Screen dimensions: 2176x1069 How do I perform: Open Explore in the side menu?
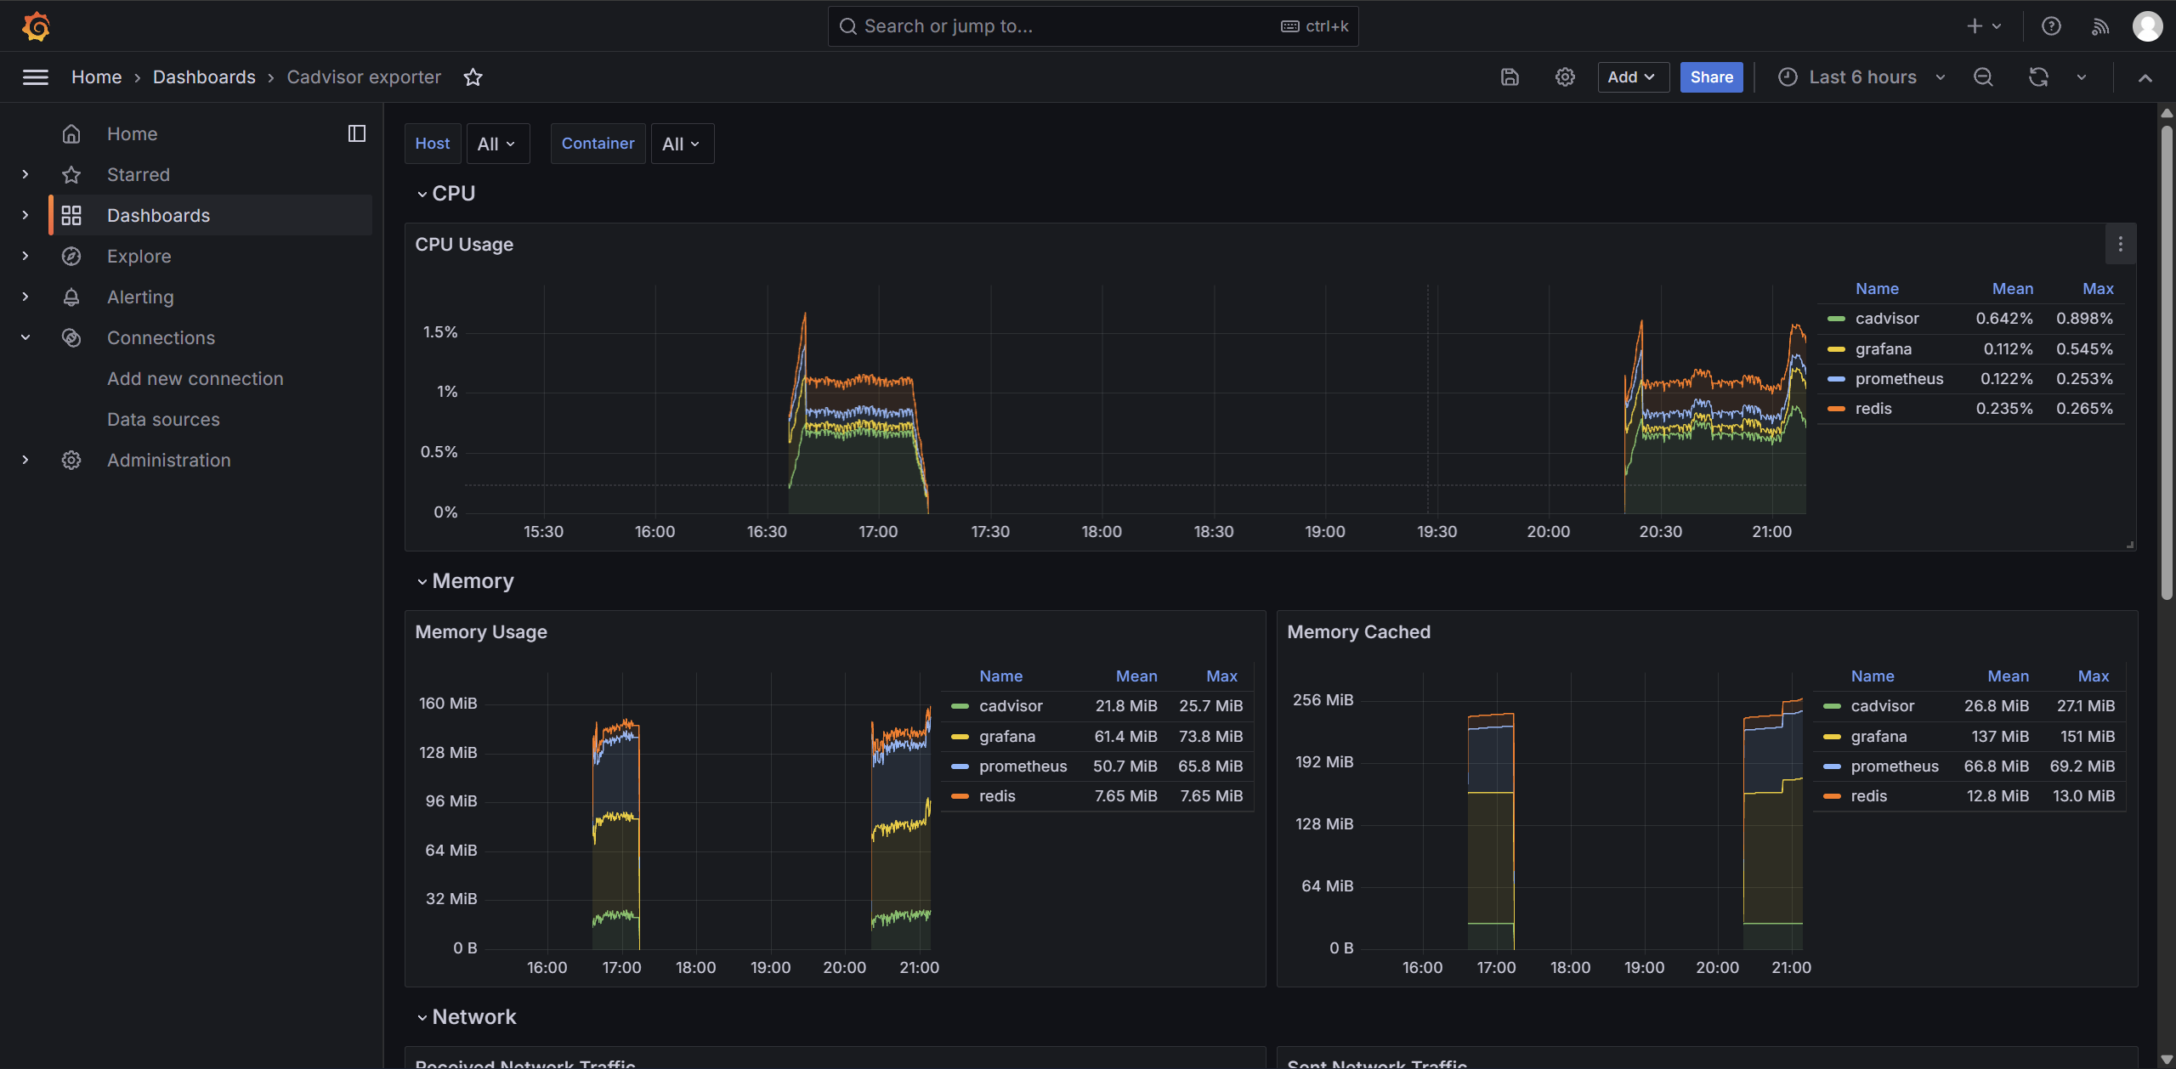[x=139, y=256]
